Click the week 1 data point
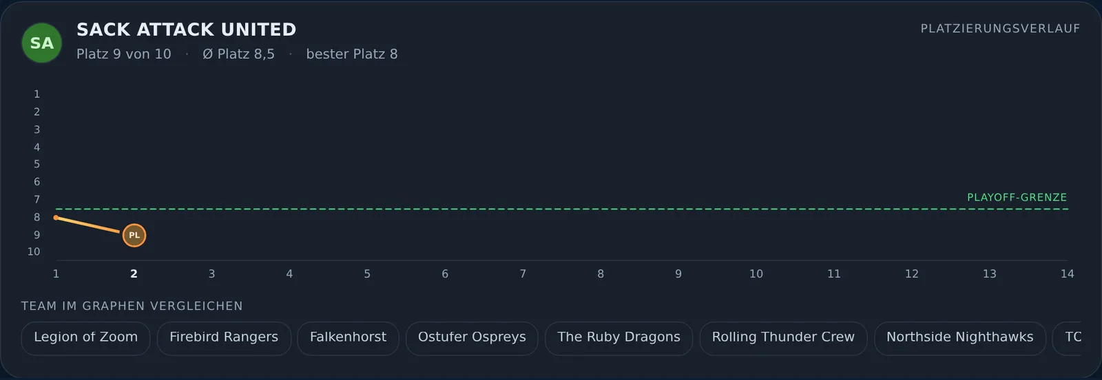 (x=56, y=218)
